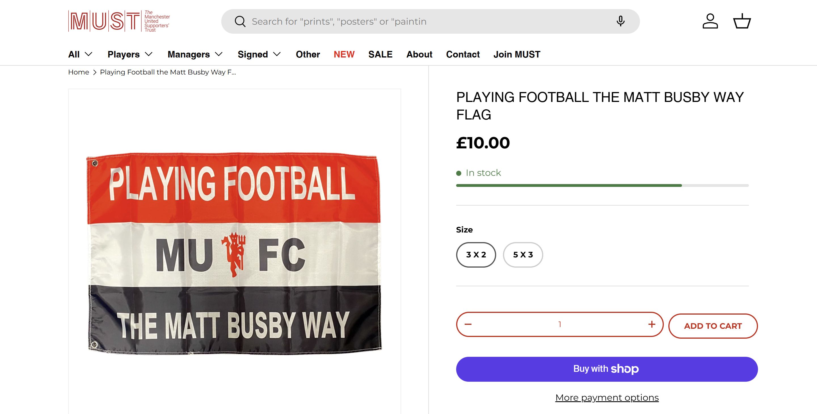Click Buy with Shop button
817x414 pixels.
(x=607, y=369)
